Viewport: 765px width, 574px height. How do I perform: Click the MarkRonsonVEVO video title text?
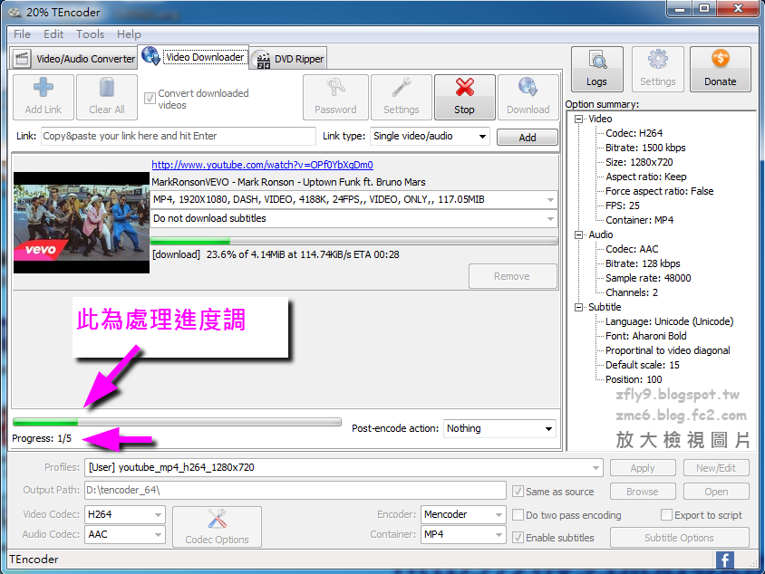pos(288,182)
